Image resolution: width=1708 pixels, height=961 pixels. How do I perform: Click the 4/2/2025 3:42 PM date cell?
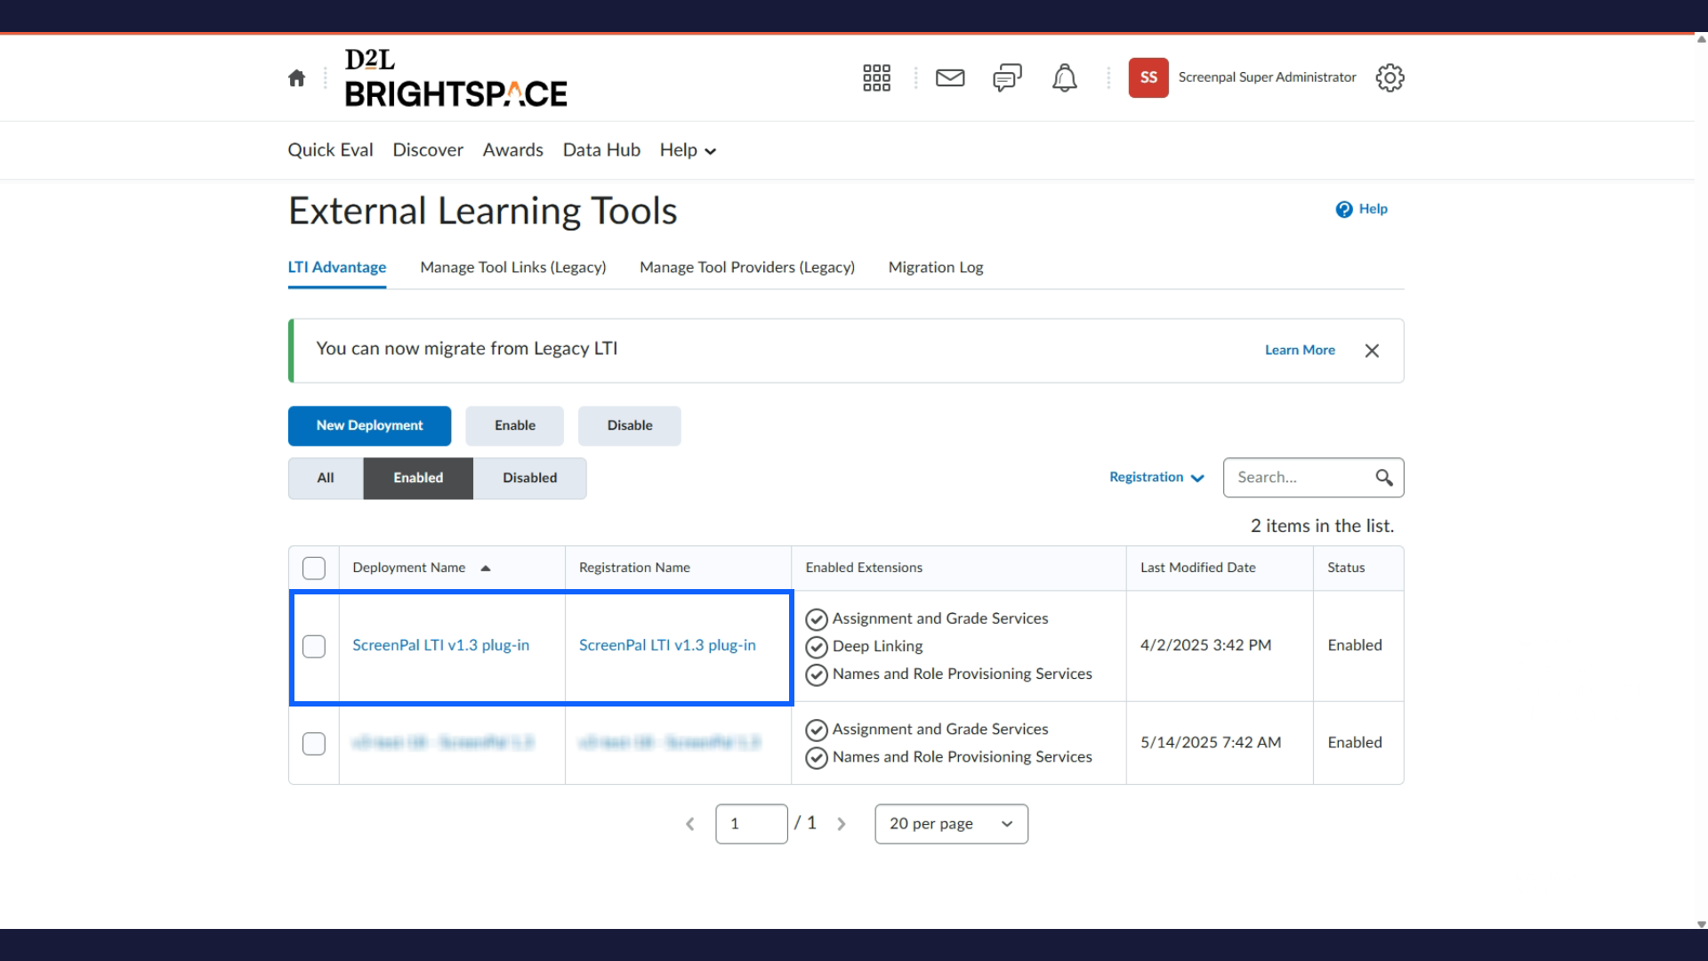tap(1205, 646)
